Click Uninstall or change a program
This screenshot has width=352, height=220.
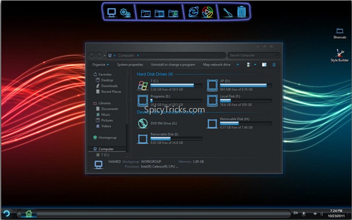[173, 65]
